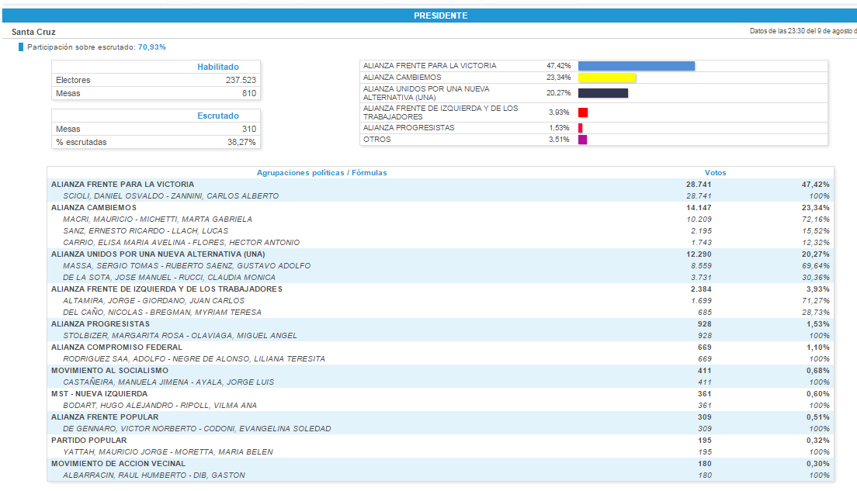Click the Del Caño - Bregman formula row
Viewport: 857px width, 491px height.
440,313
